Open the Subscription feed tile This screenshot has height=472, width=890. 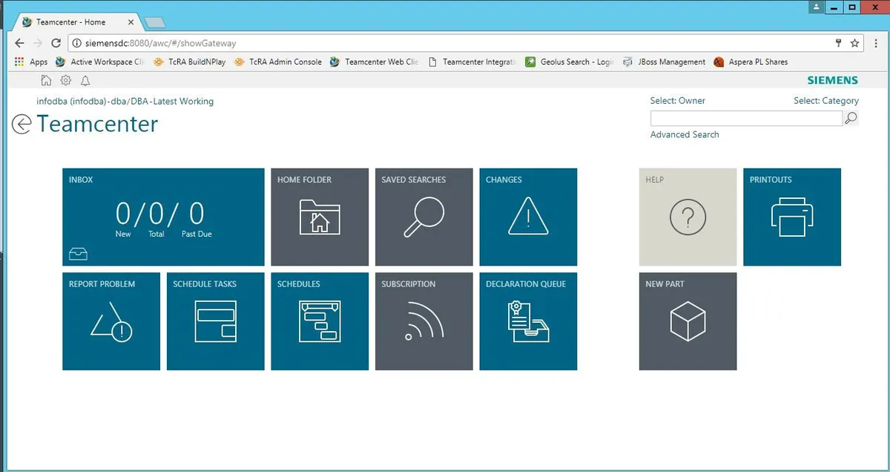tap(423, 321)
